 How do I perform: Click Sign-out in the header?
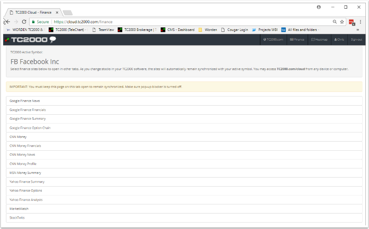(356, 40)
